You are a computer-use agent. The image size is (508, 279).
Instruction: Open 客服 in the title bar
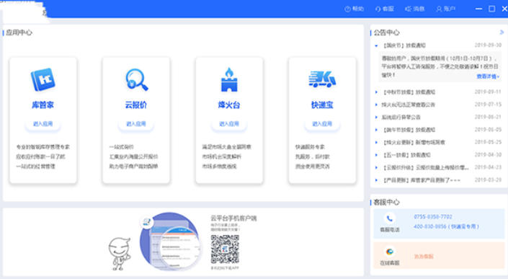click(384, 9)
